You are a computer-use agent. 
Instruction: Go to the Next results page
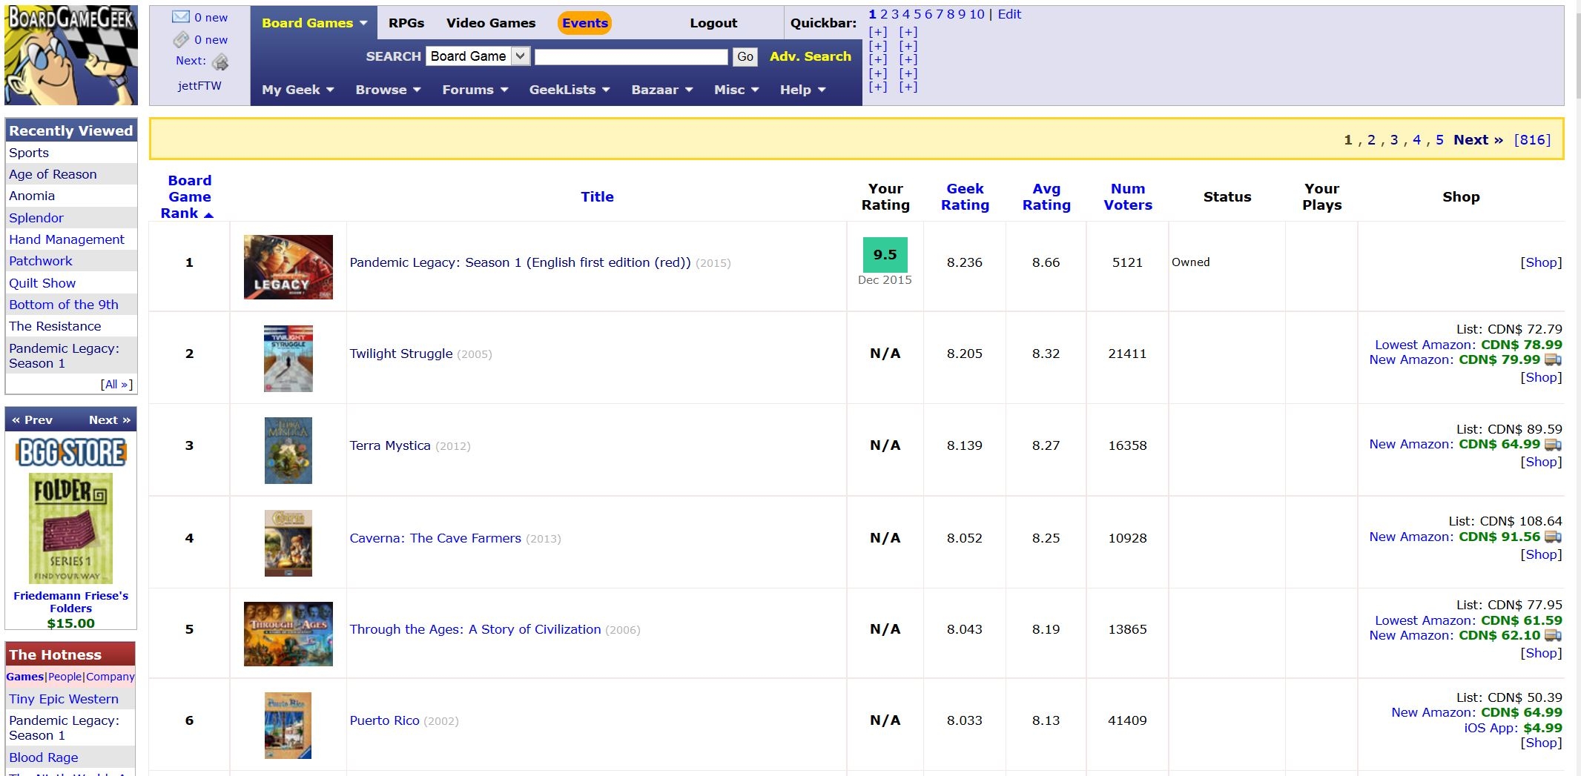pyautogui.click(x=1477, y=140)
